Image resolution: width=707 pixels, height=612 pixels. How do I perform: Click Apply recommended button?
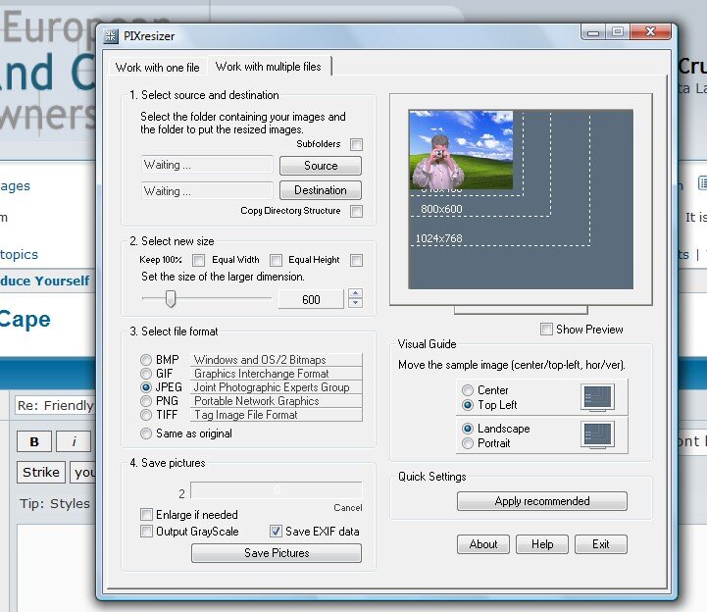[x=542, y=501]
